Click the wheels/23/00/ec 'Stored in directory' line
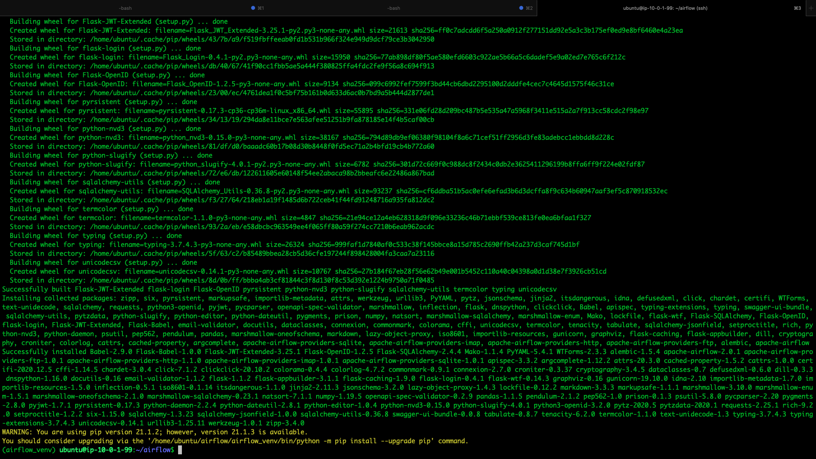The width and height of the screenshot is (816, 459). tap(222, 93)
